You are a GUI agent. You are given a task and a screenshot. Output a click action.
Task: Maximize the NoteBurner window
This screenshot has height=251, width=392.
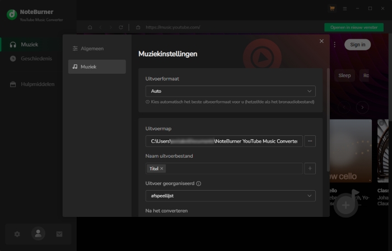click(x=370, y=8)
